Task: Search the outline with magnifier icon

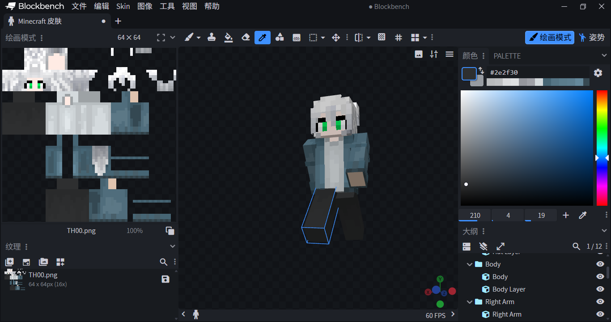Action: 577,246
